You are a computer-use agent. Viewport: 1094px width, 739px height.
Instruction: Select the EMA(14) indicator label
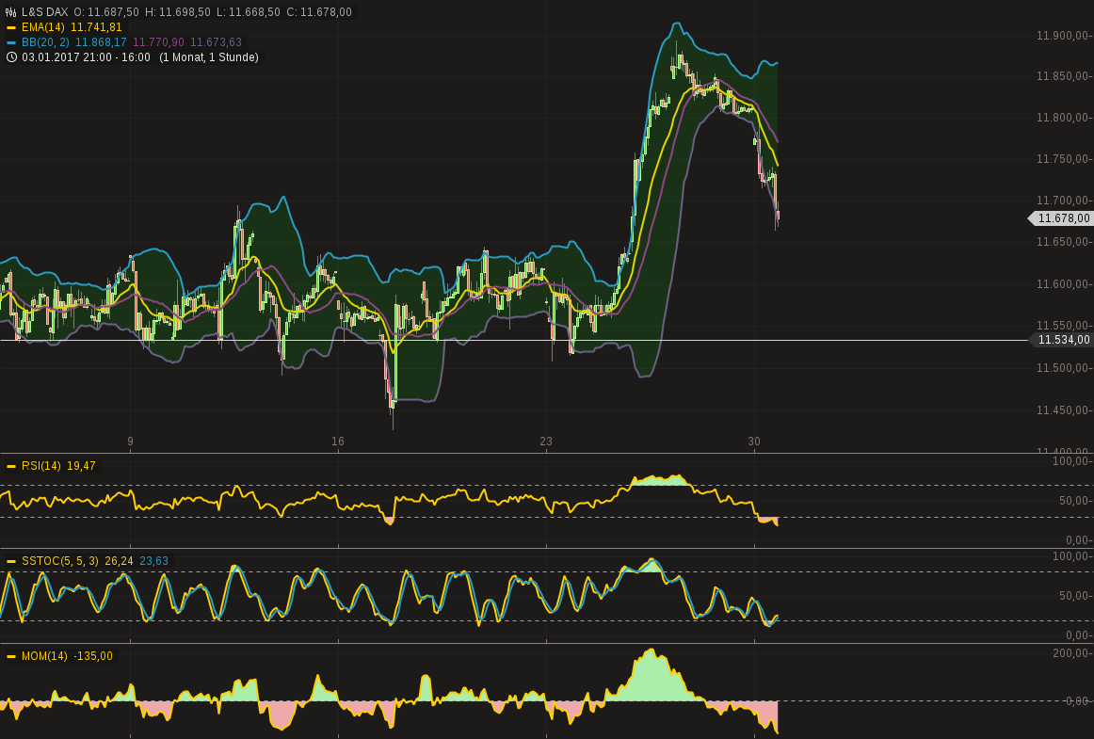tap(43, 27)
